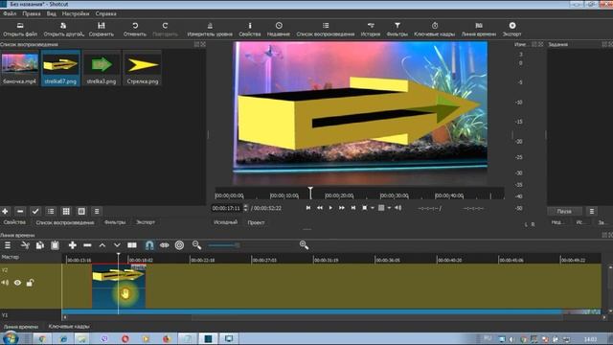The height and width of the screenshot is (345, 613).
Task: Ripple delete clip with minus icon
Action: click(x=87, y=245)
